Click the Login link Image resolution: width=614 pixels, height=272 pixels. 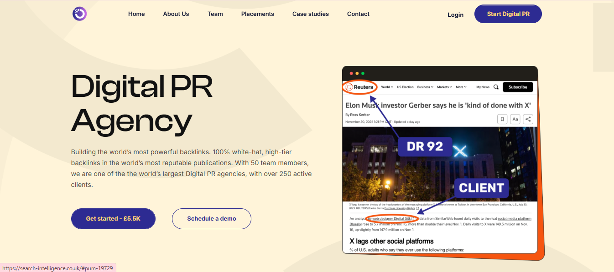point(455,15)
